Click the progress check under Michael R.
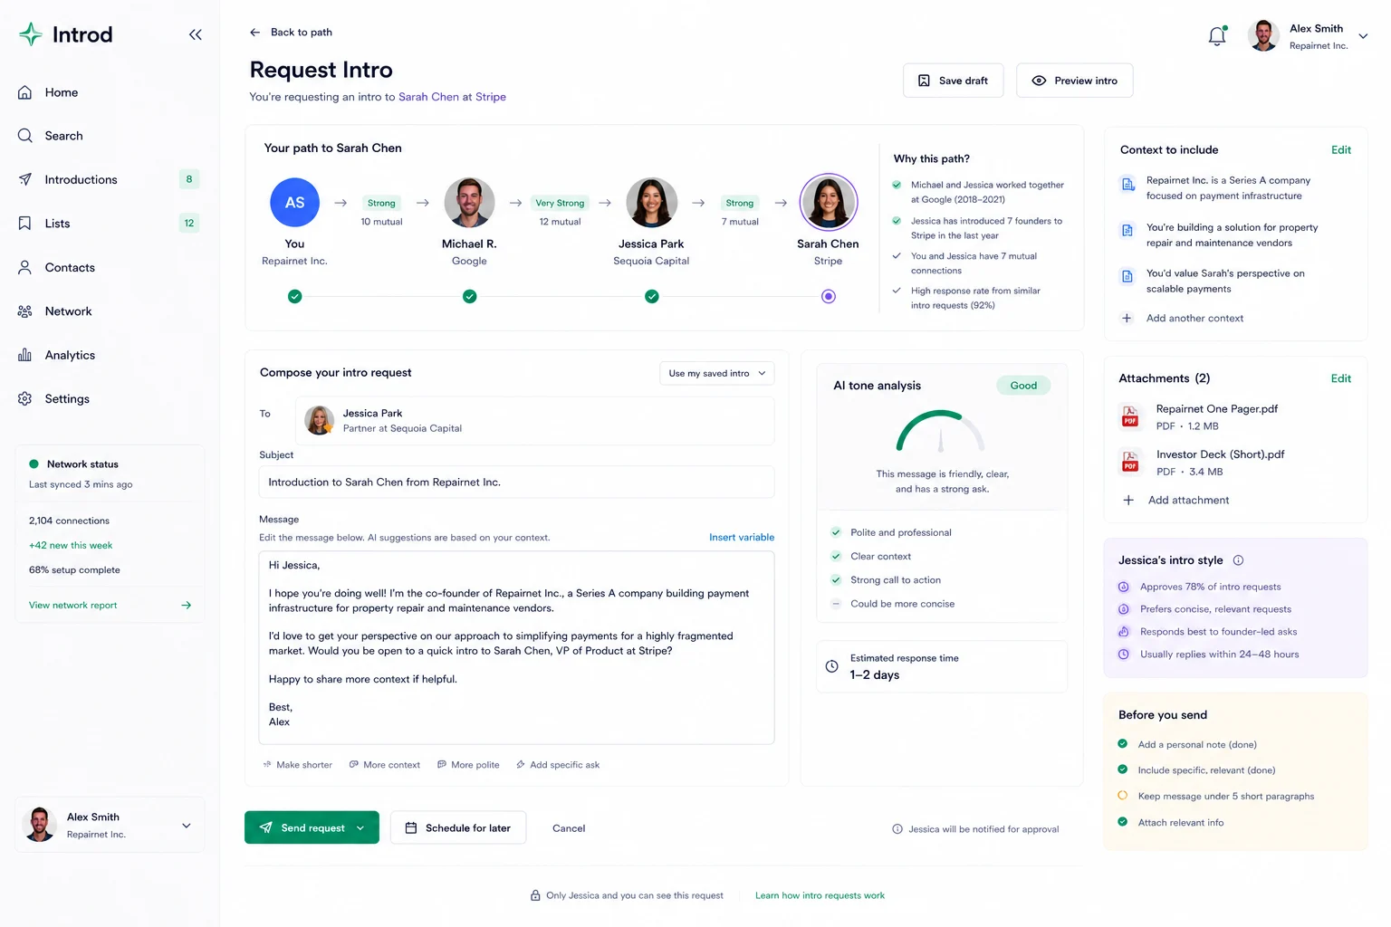1391x927 pixels. click(x=469, y=296)
